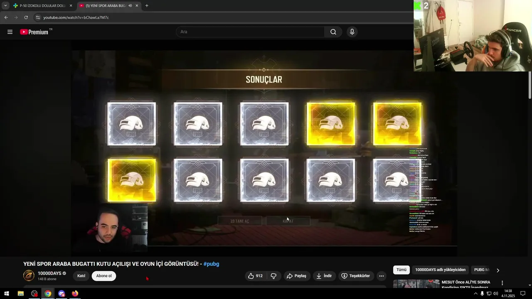Open the MESUT Önce ALİ'YE suggested thumbnail
Viewport: 532px width, 299px height.
point(416,284)
